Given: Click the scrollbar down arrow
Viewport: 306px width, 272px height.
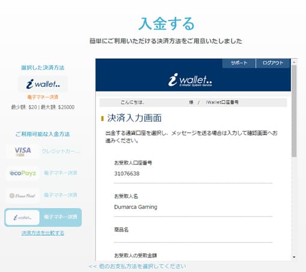Looking at the screenshot, I should pyautogui.click(x=294, y=257).
